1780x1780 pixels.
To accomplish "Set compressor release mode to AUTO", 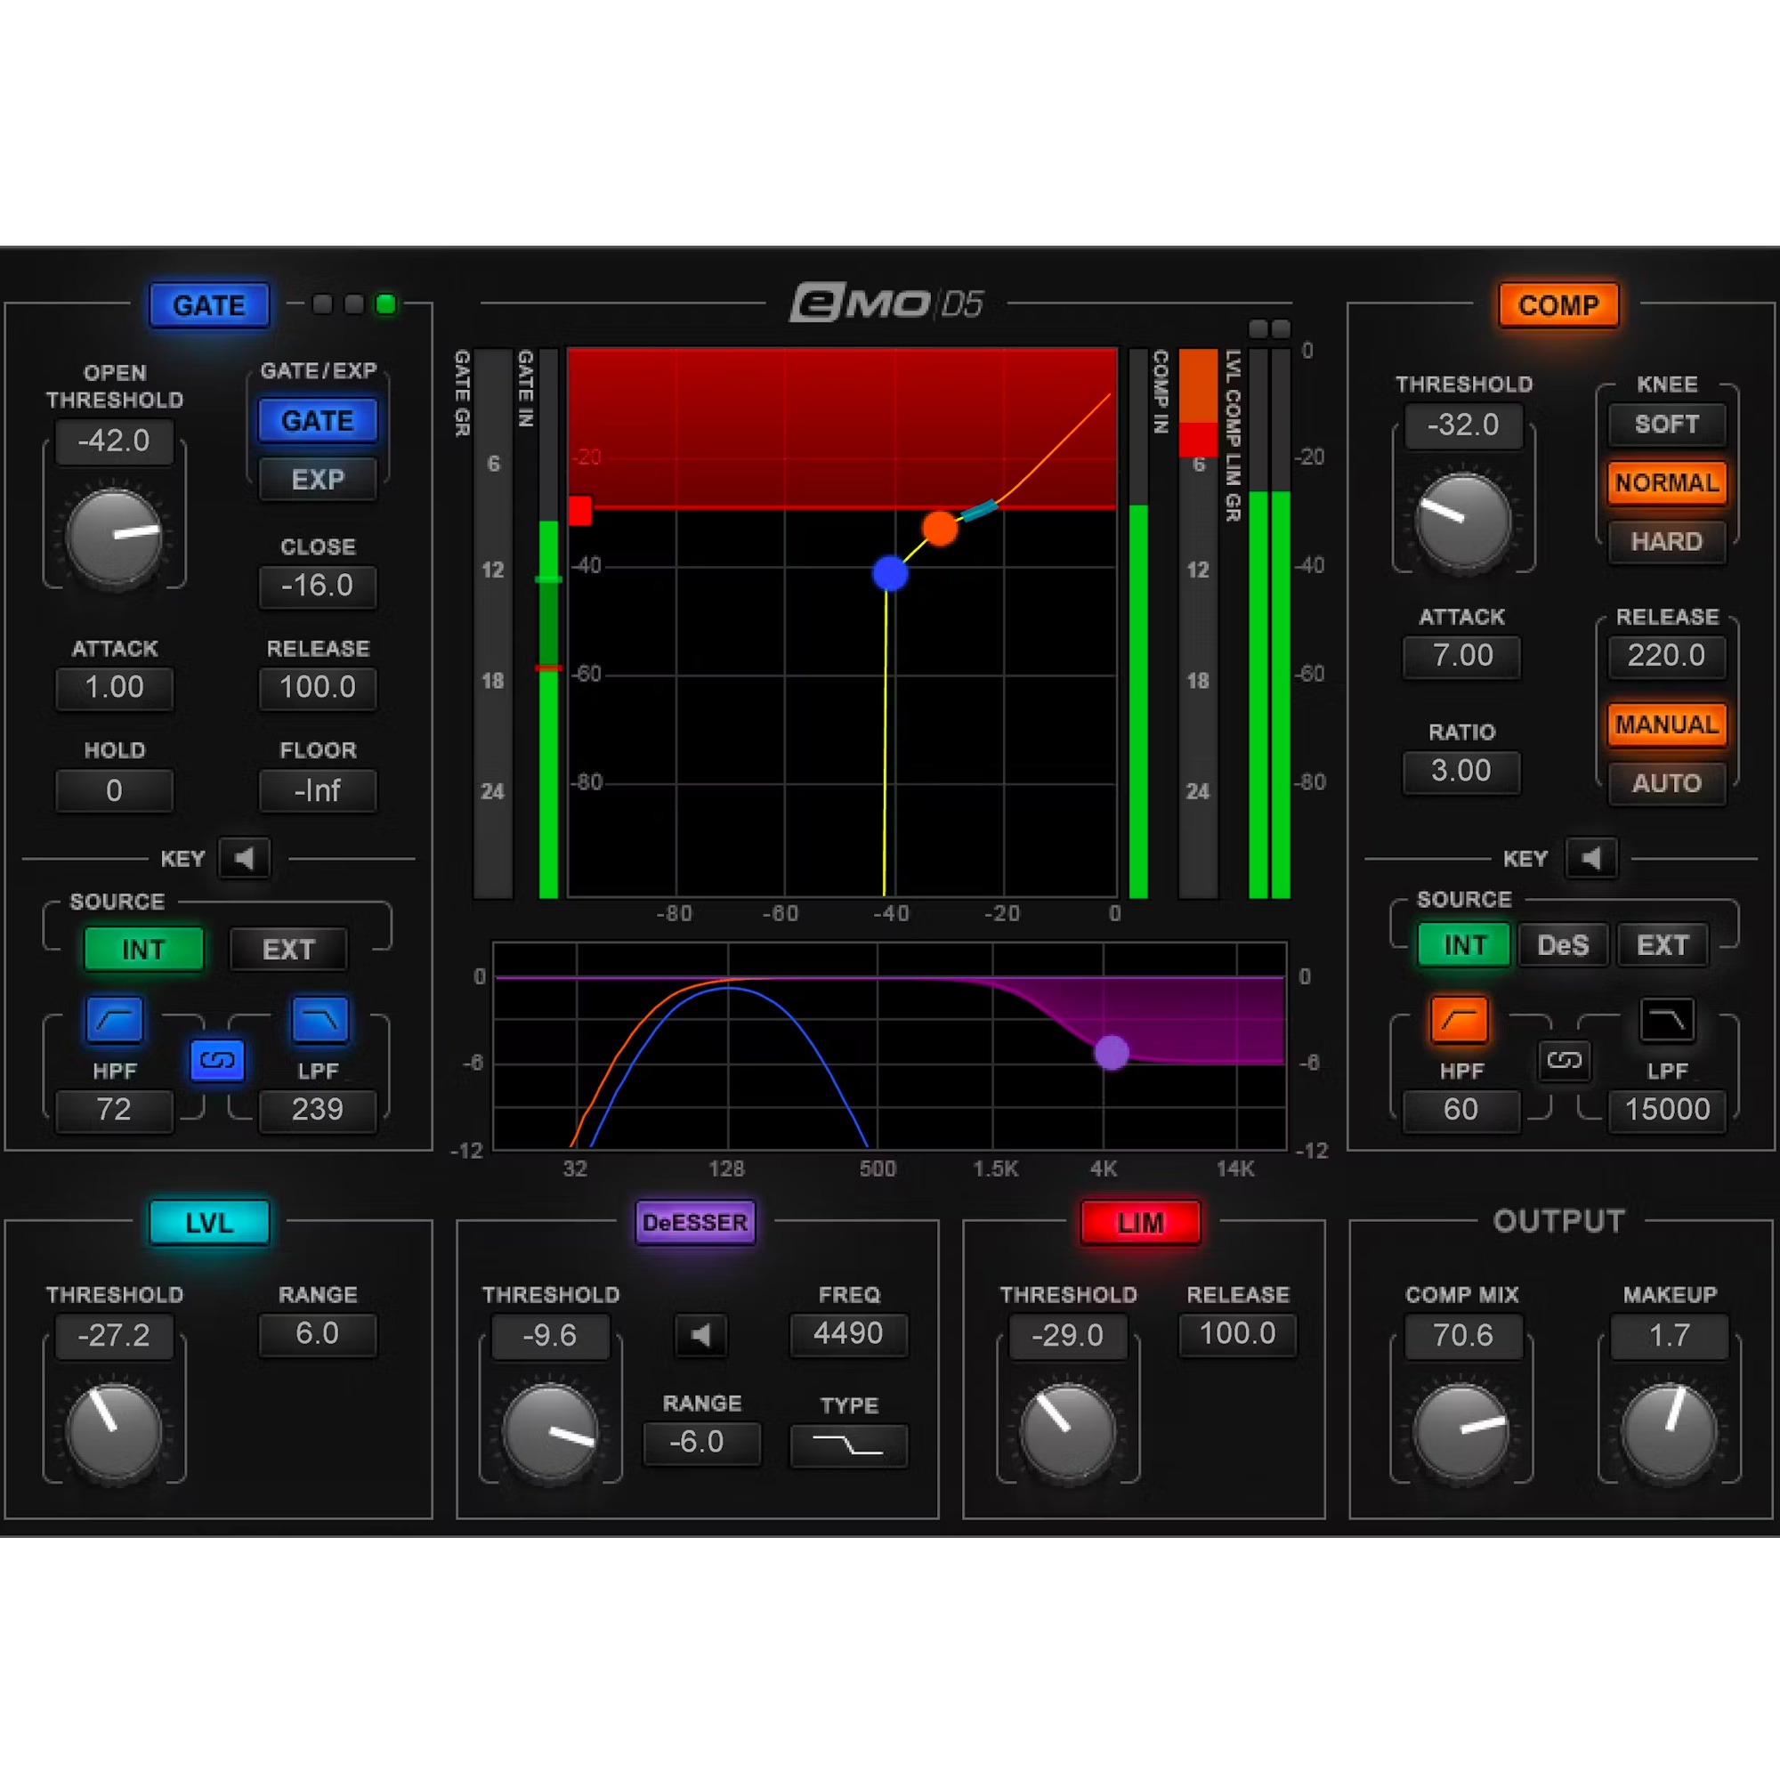I will (x=1666, y=783).
